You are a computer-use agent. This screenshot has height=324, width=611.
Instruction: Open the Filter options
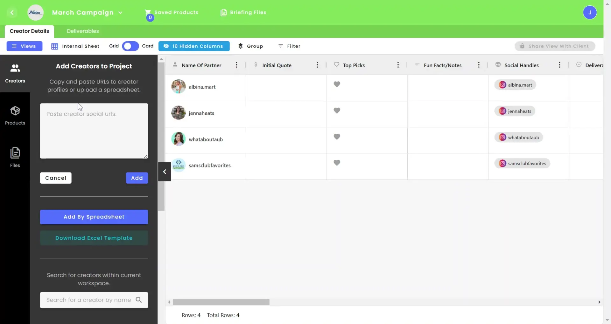pos(289,46)
